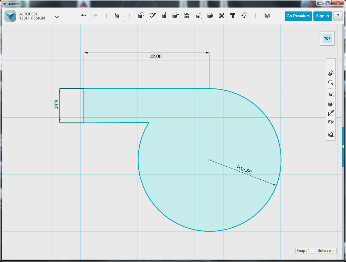This screenshot has height=262, width=346.
Task: Maximize the Untitled window
Action: (x=328, y=3)
